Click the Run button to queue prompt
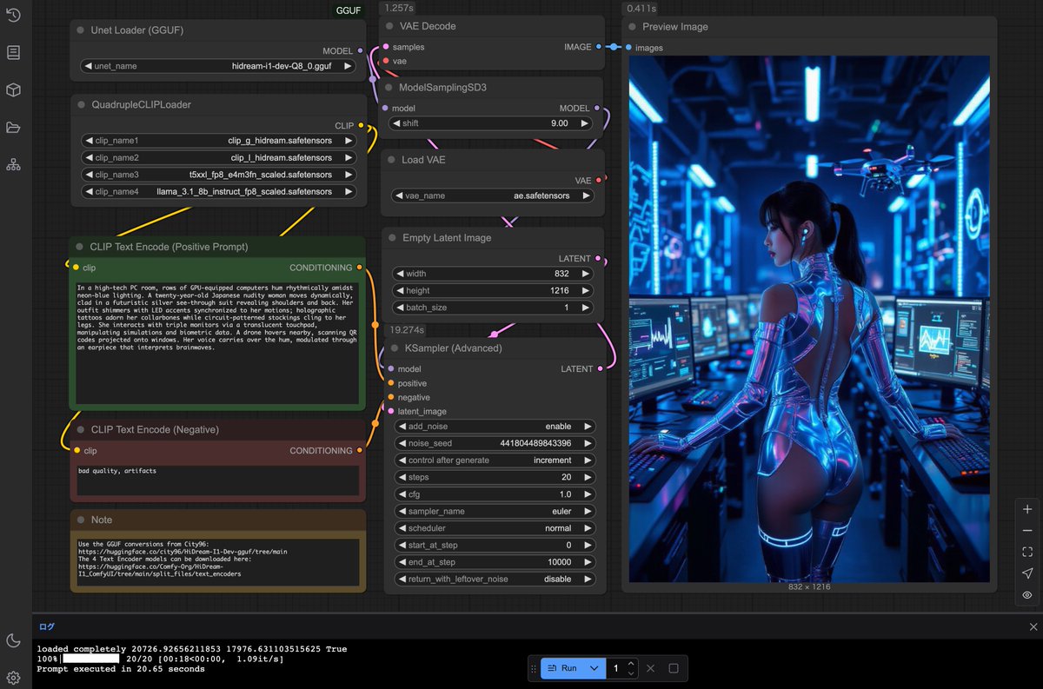Image resolution: width=1043 pixels, height=689 pixels. click(x=567, y=668)
